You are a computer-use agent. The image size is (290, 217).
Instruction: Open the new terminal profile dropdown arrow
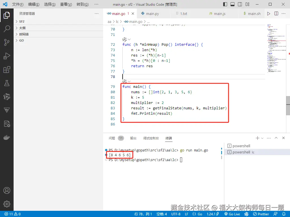coord(262,138)
